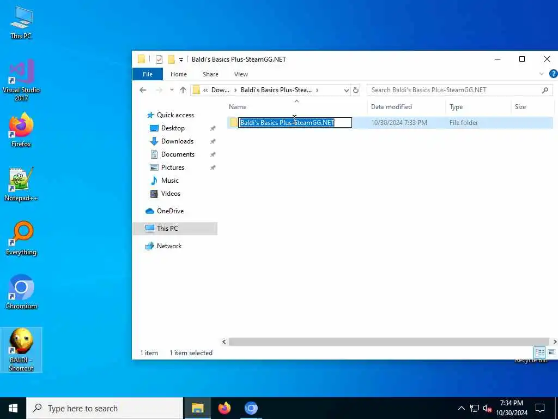Open address bar history dropdown

point(346,91)
